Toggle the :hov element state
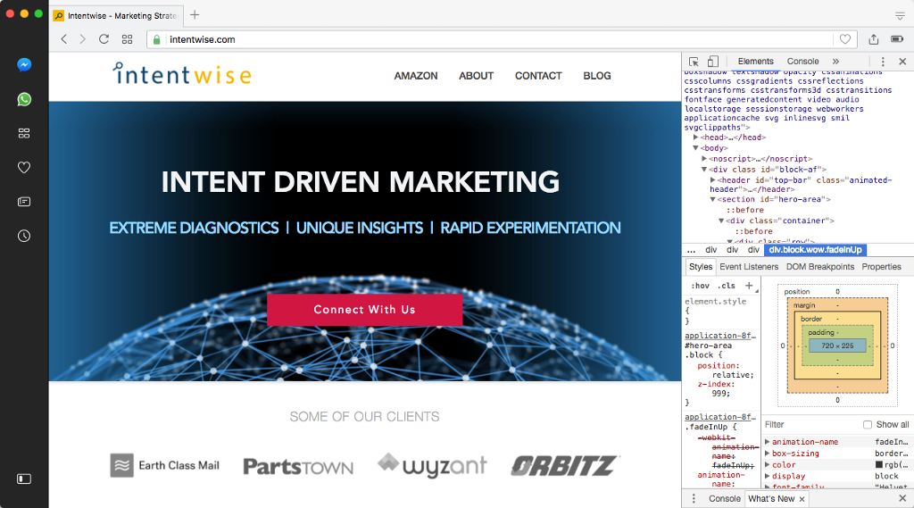 700,286
